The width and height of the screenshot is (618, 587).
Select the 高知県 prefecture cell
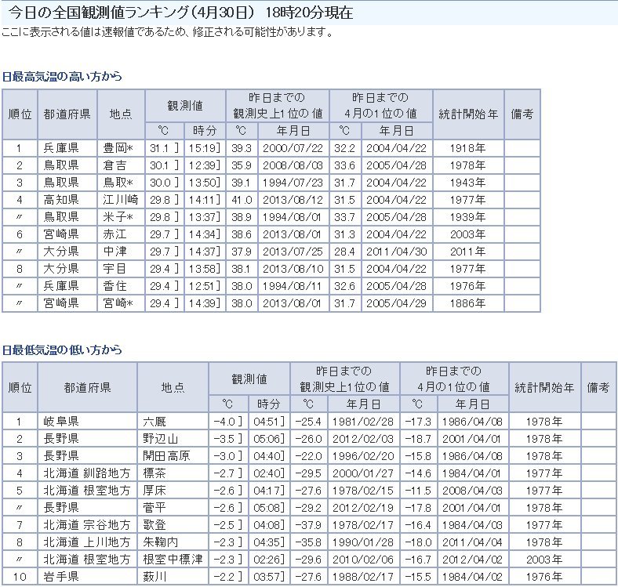coord(60,200)
